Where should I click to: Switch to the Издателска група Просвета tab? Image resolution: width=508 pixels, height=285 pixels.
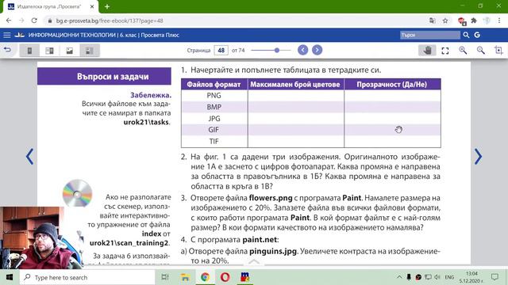(50, 6)
